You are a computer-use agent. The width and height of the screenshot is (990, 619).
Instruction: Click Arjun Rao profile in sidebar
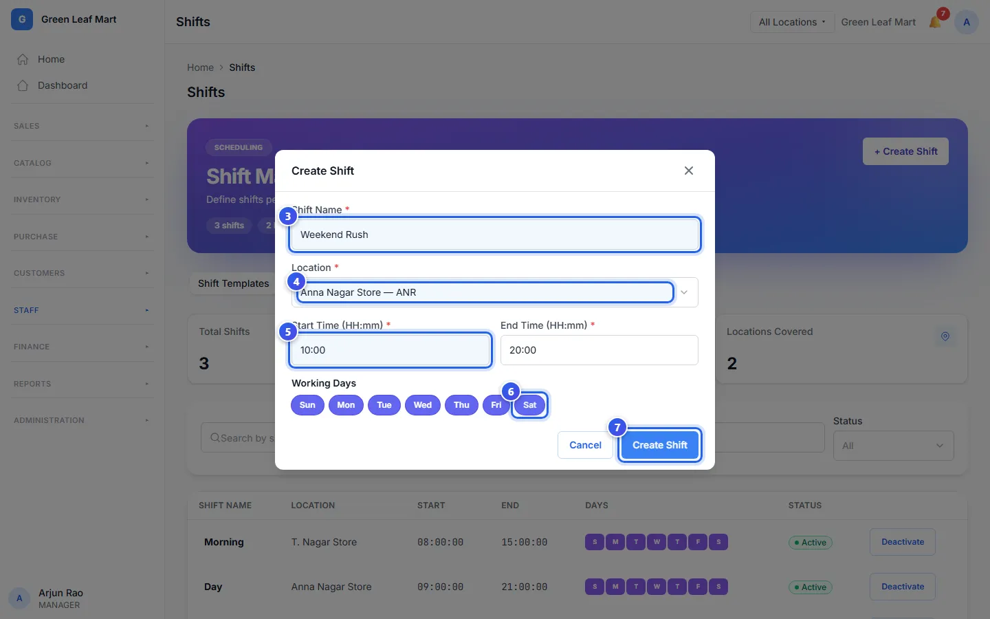tap(47, 598)
